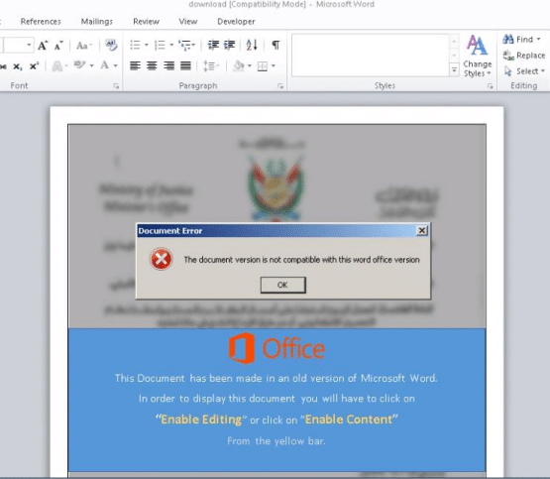
Task: Open the References tab
Action: pos(41,22)
